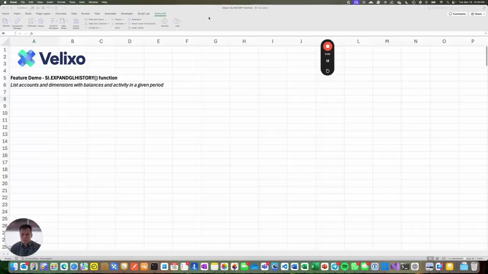
Task: Switch to the Script Lab tab
Action: tap(144, 14)
